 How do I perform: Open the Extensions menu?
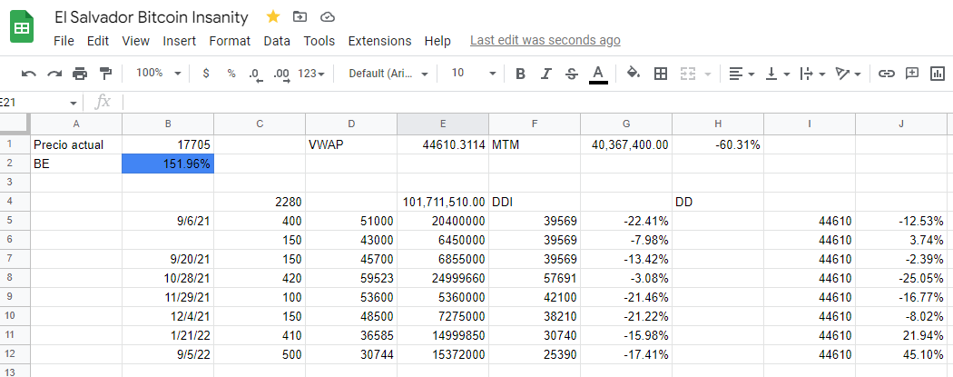coord(380,41)
